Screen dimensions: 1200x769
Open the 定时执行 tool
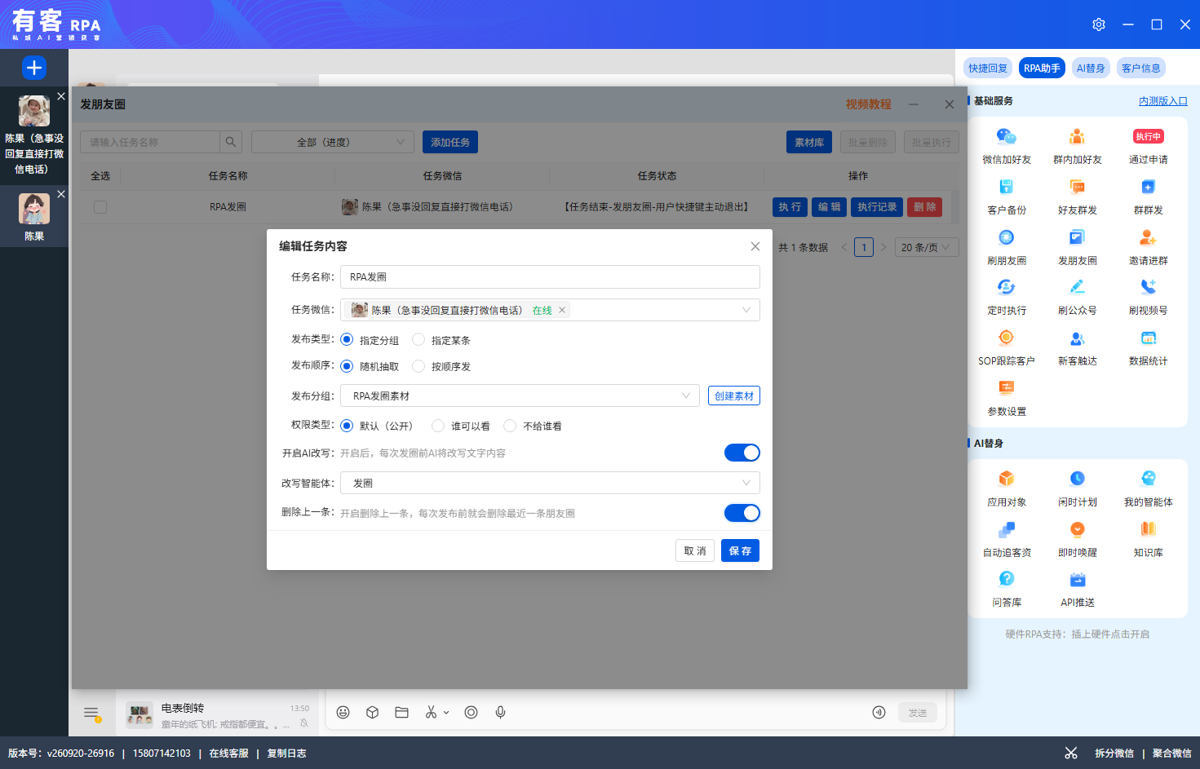[1007, 297]
